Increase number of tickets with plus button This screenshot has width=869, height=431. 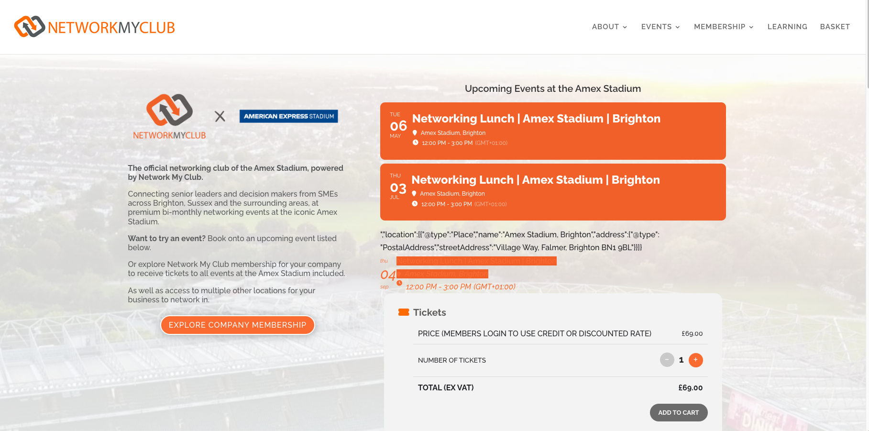tap(696, 360)
